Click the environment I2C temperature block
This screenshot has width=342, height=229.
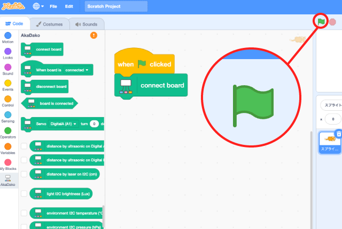pyautogui.click(x=66, y=213)
